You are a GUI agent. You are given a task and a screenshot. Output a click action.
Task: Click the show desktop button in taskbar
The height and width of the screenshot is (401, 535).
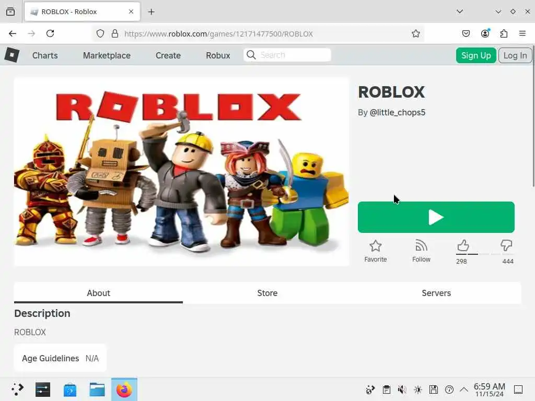(518, 390)
